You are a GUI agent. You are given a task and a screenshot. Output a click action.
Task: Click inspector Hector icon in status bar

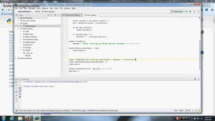pyautogui.click(x=196, y=111)
